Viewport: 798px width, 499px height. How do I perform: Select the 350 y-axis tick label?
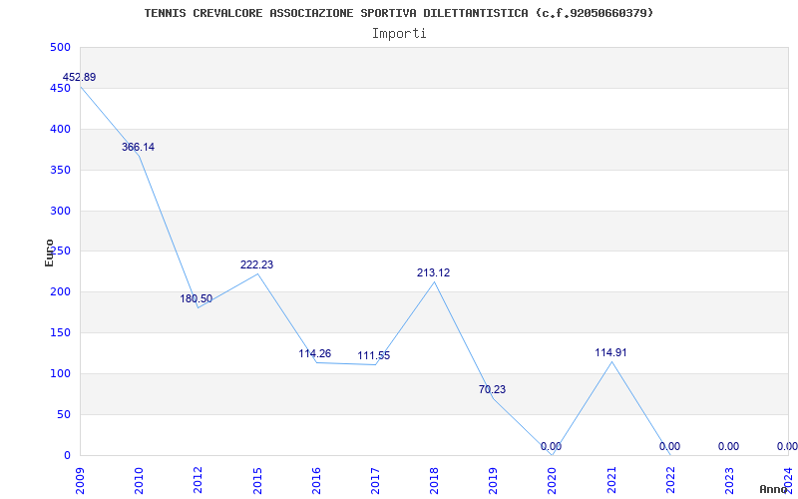(60, 170)
